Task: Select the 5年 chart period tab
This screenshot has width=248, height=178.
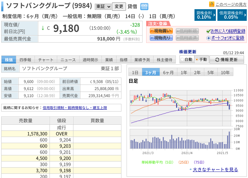Action: [211, 72]
